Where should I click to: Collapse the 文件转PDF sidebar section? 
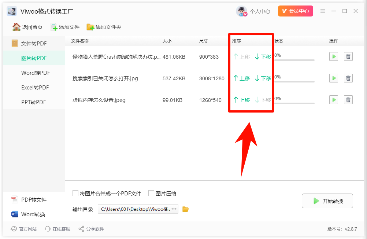(x=34, y=43)
